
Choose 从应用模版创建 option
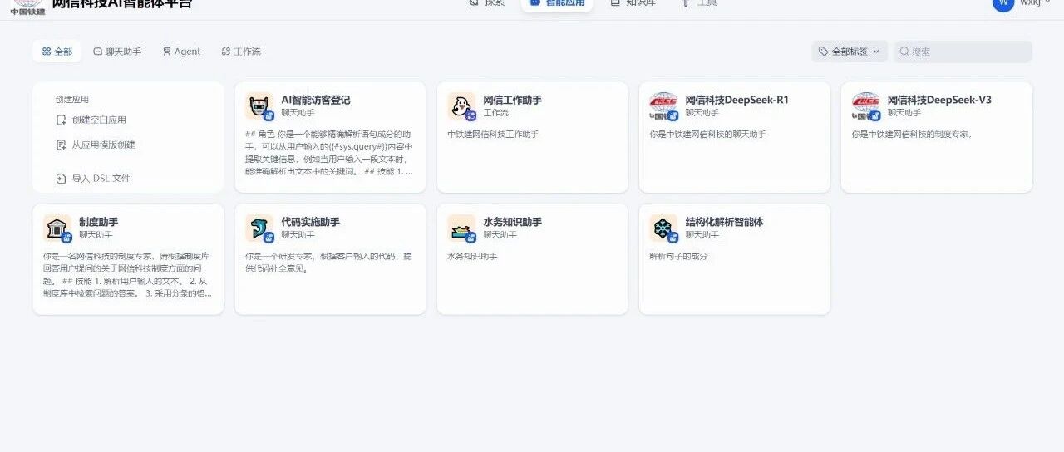click(96, 145)
